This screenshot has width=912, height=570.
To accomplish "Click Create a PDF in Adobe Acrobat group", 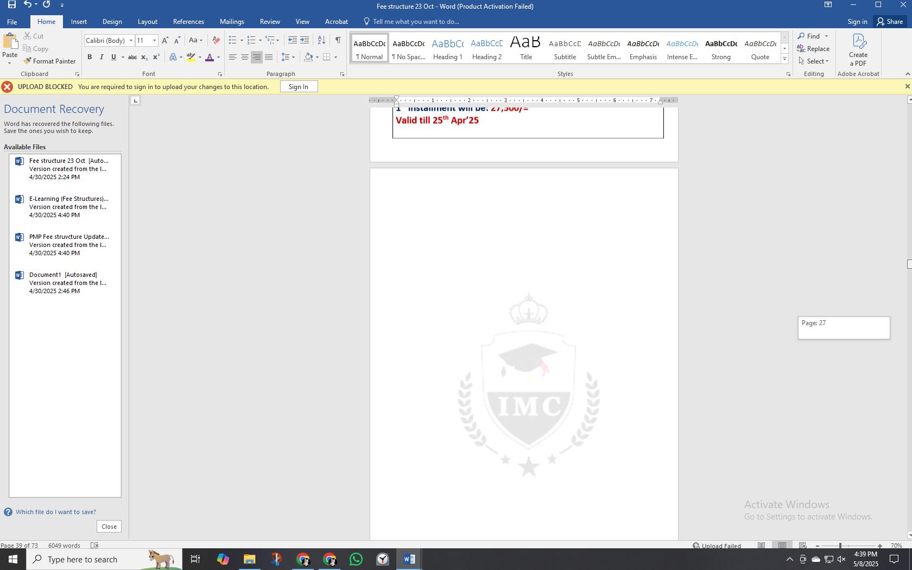I will tap(858, 50).
